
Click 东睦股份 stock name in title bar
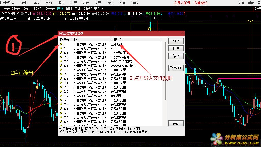tap(201, 3)
